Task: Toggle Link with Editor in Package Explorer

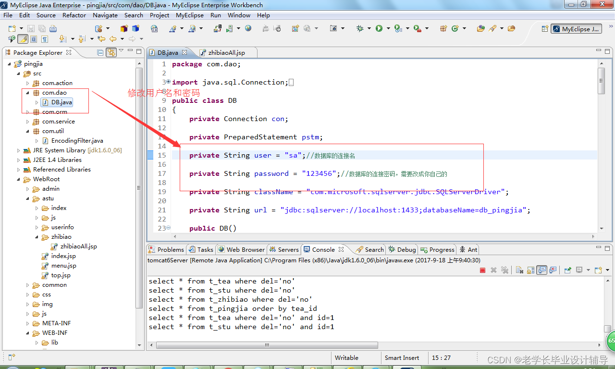Action: tap(111, 53)
